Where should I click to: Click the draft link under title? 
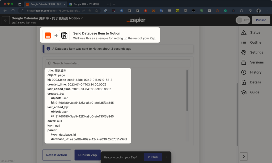click(14, 23)
